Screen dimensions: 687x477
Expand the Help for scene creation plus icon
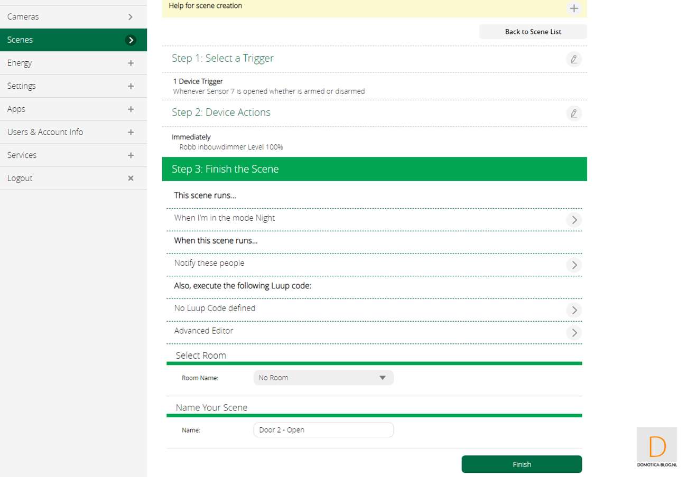click(574, 8)
